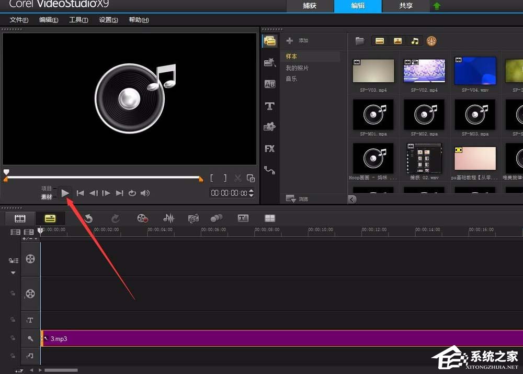The height and width of the screenshot is (374, 523).
Task: Open the Subtitle Editor icon
Action: [243, 218]
